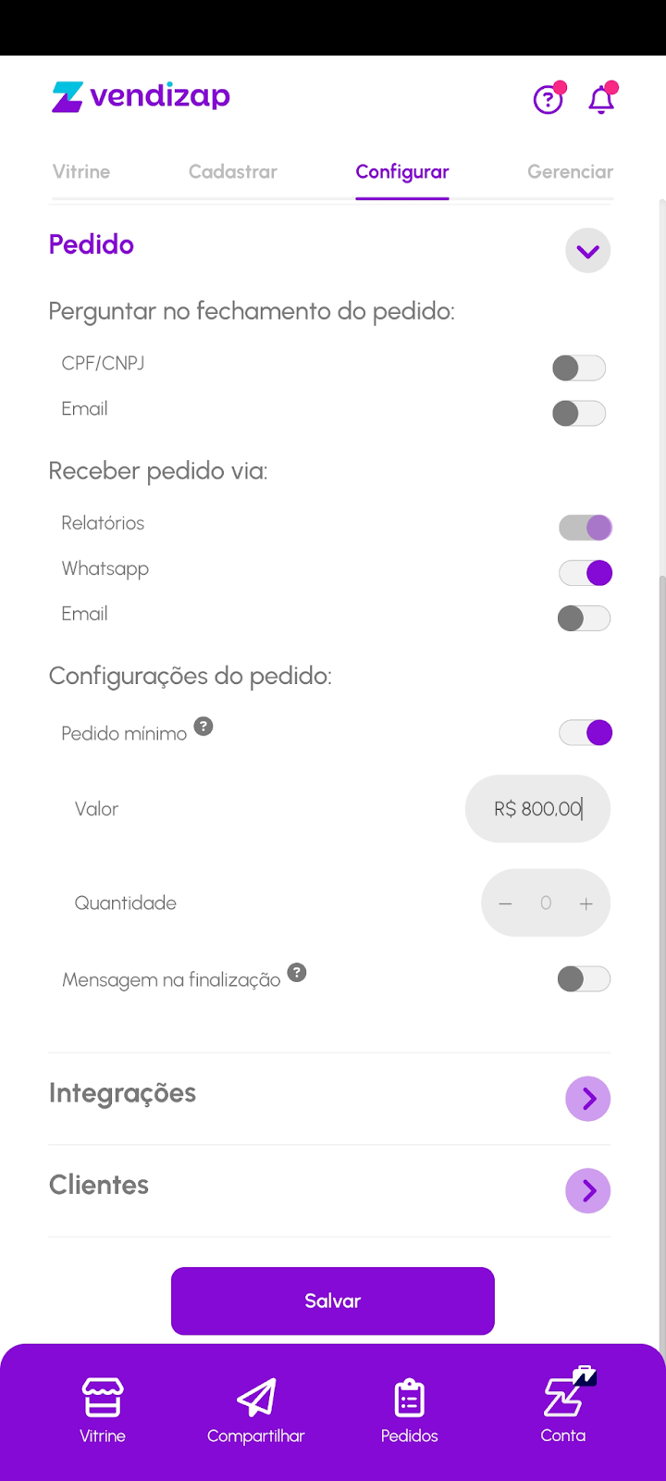This screenshot has width=666, height=1481.
Task: Enable the CPF/CNPJ toggle
Action: point(579,368)
